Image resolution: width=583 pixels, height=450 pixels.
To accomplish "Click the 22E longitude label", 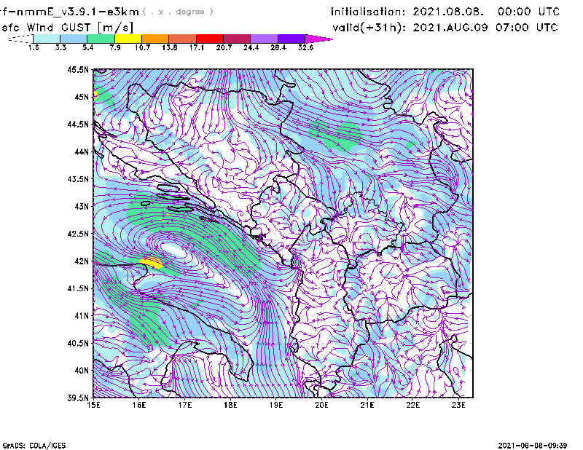I will pos(413,405).
